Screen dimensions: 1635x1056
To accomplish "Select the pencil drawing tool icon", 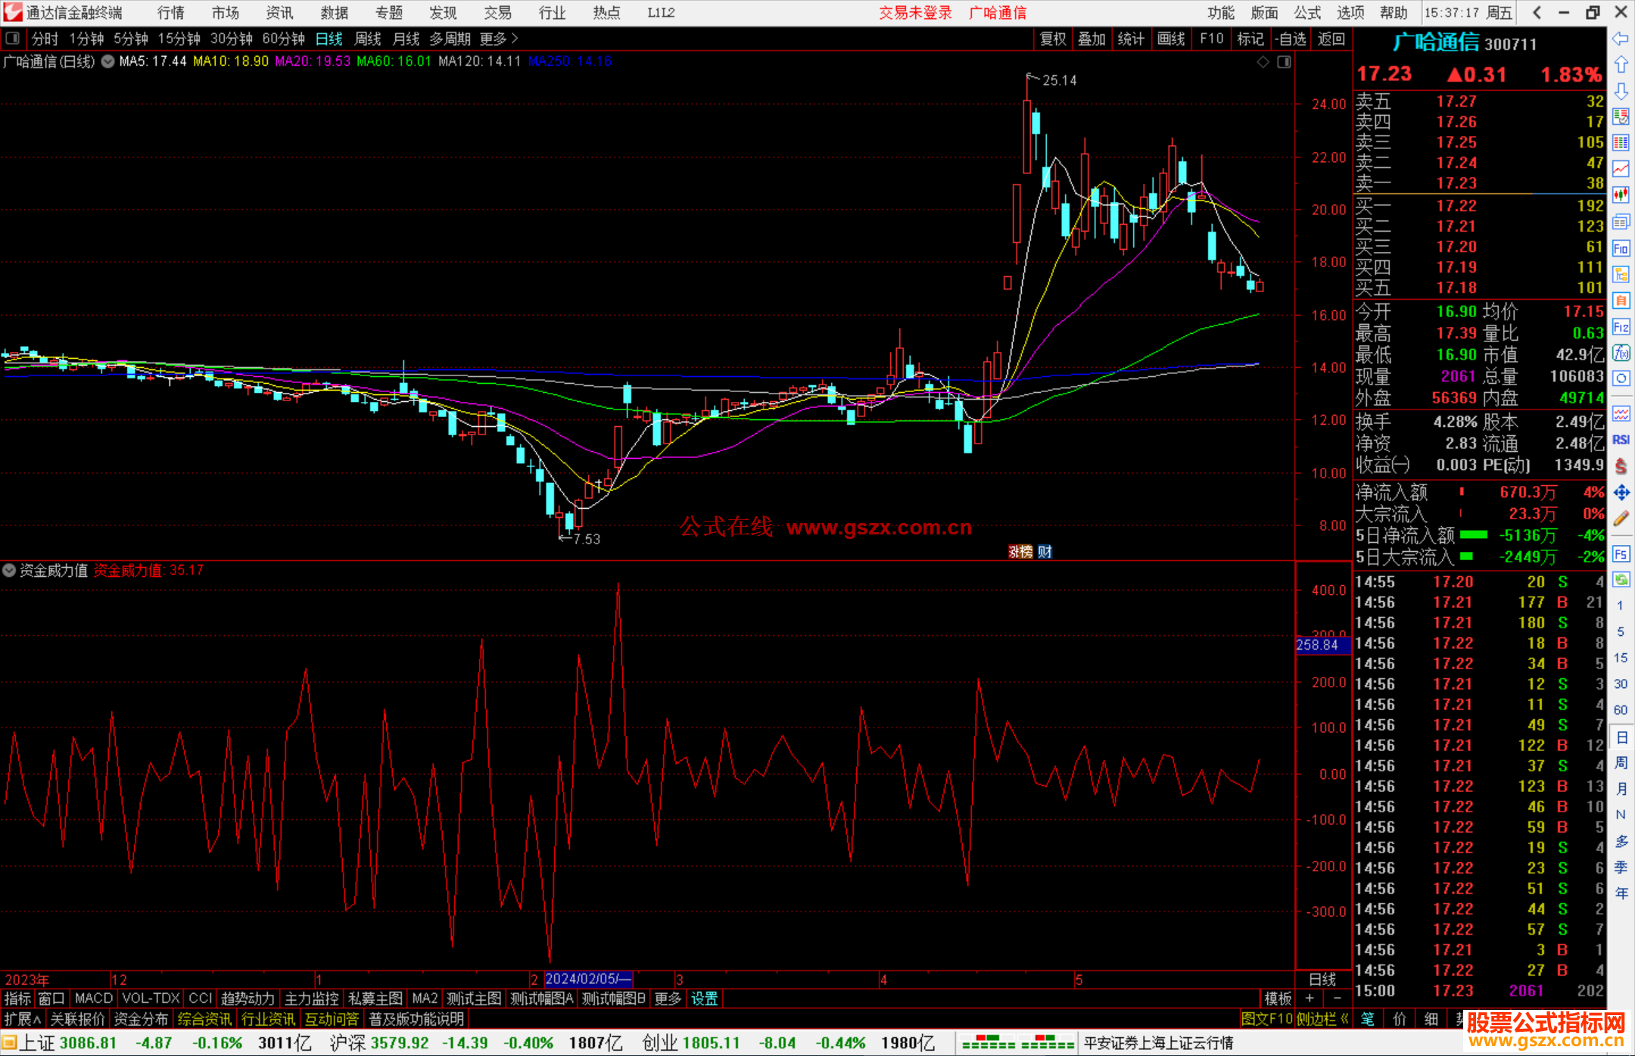I will 1621,519.
